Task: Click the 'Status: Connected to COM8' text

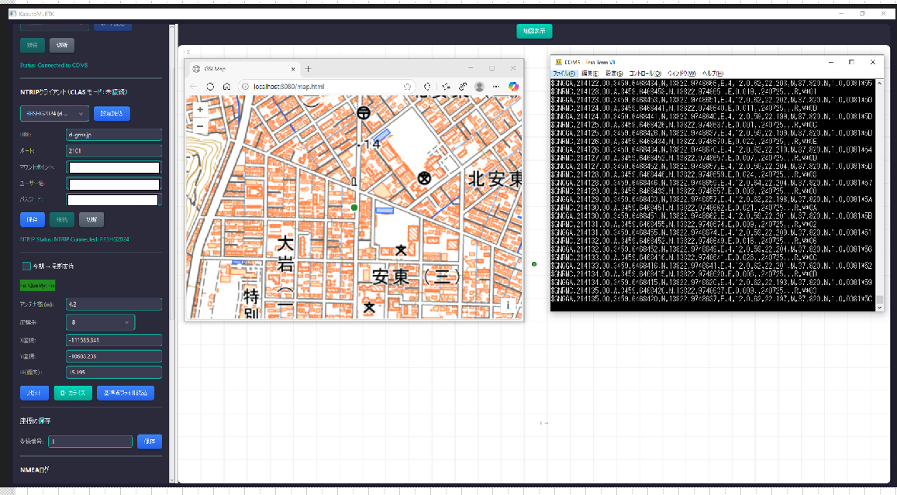Action: click(53, 65)
